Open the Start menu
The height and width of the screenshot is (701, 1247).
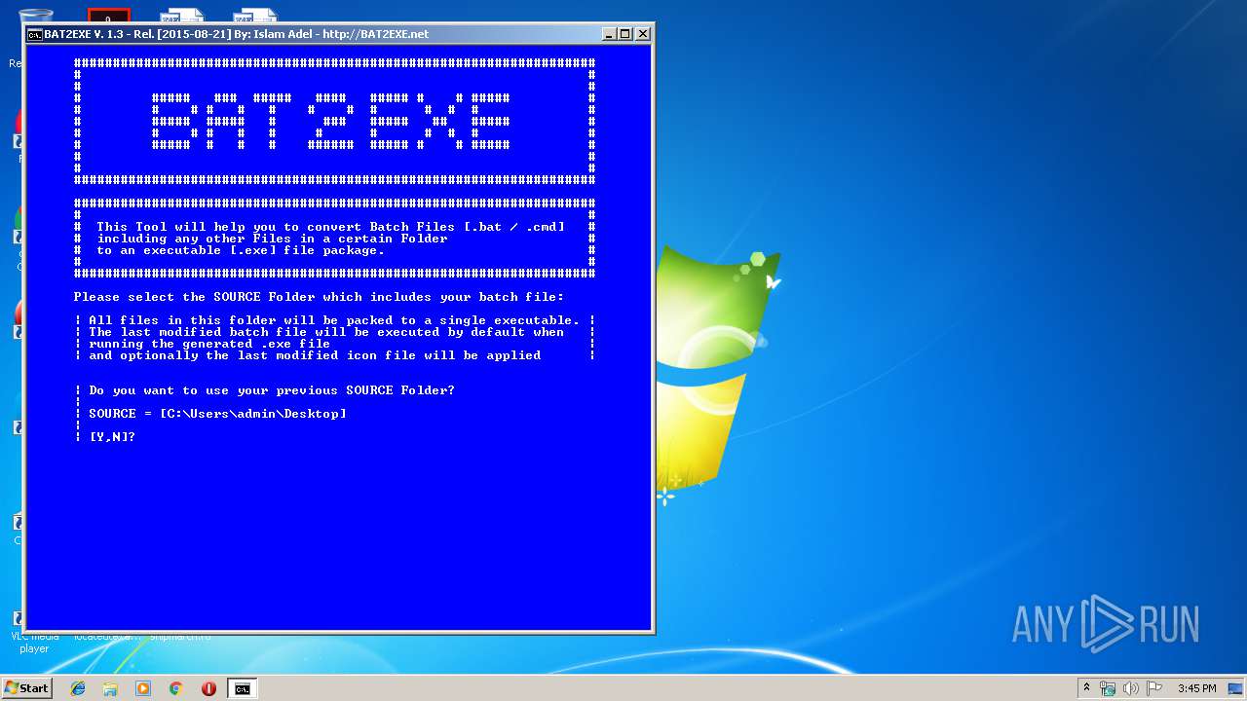26,688
